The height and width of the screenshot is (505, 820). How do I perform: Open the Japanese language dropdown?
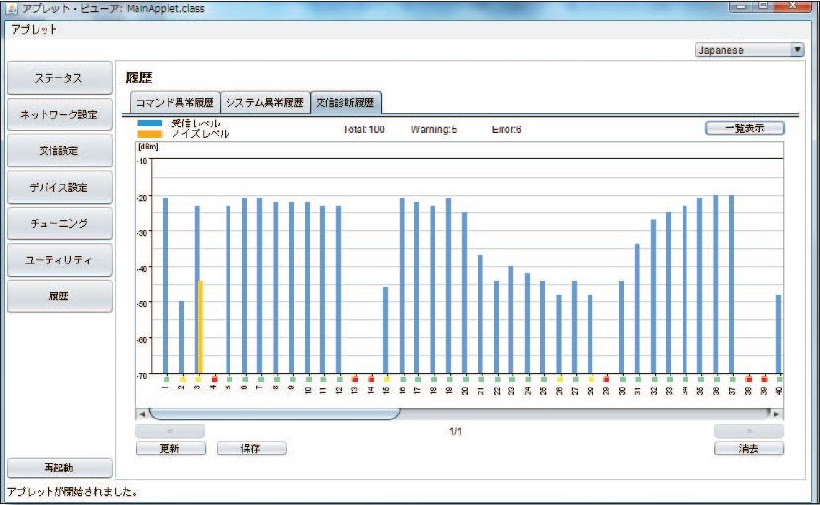click(x=749, y=50)
